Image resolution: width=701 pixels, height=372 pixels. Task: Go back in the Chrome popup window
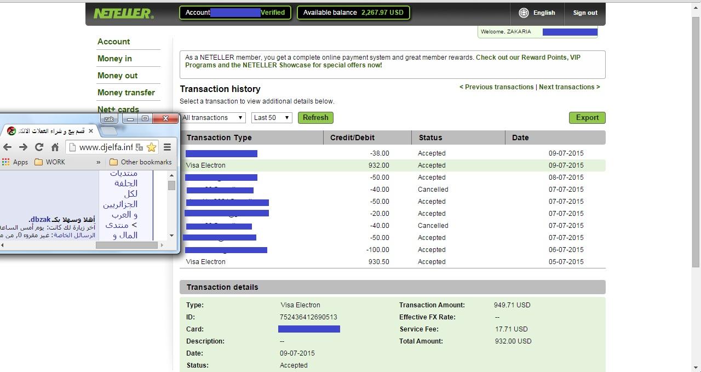point(7,147)
